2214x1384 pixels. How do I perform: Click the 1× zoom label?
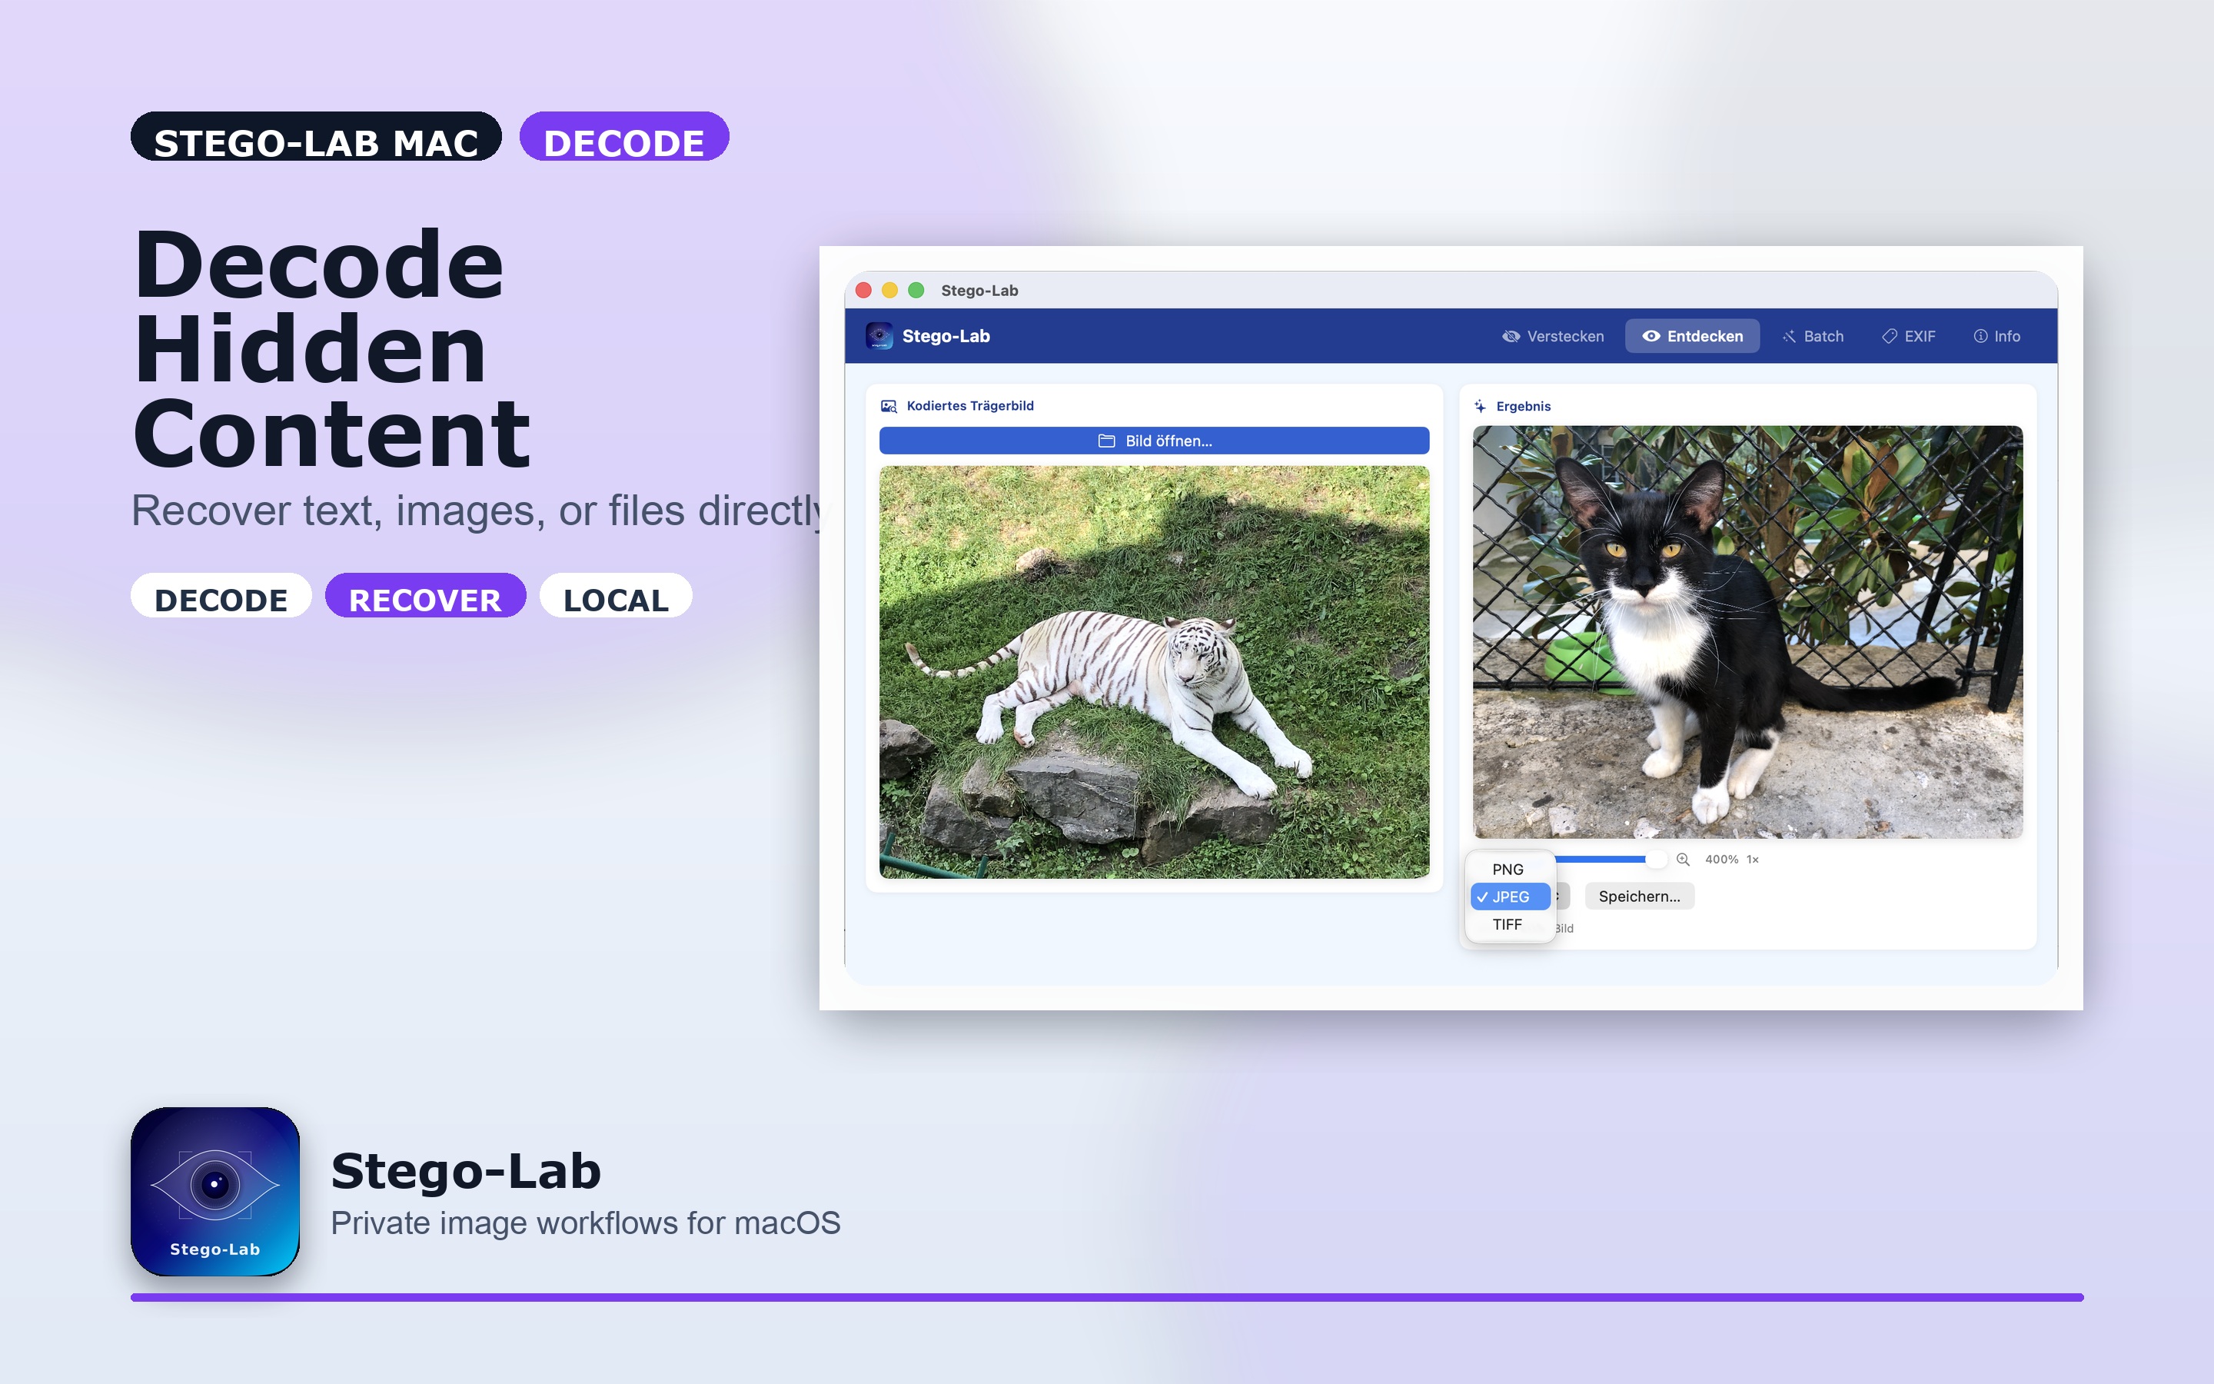pyautogui.click(x=1752, y=860)
